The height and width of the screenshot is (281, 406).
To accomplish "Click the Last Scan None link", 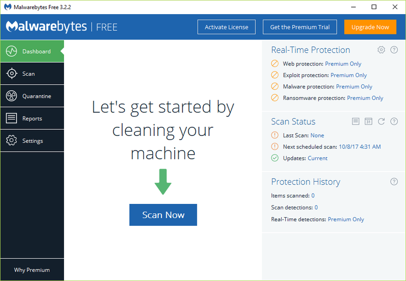I will pyautogui.click(x=317, y=135).
